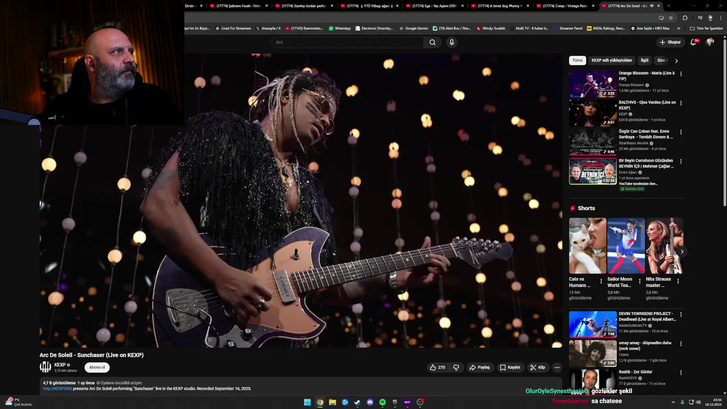Screen dimensions: 727x409
Task: Click the Kaydet save button
Action: 510,368
